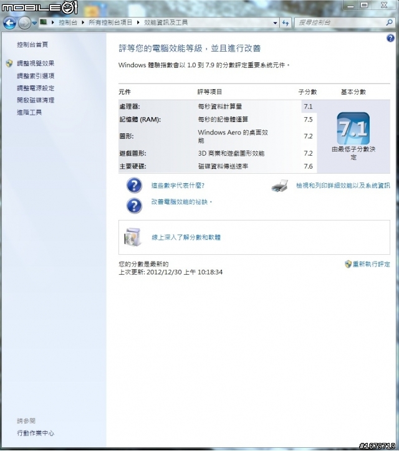This screenshot has width=399, height=451.
Task: Select the 記憶體 (RAM) row label
Action: (140, 120)
